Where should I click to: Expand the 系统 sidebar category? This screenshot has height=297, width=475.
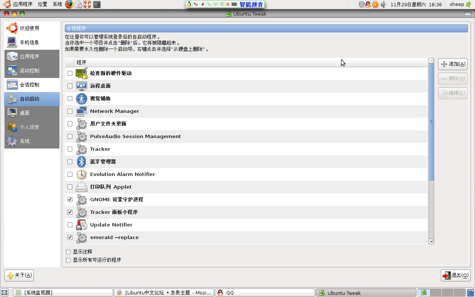32,141
